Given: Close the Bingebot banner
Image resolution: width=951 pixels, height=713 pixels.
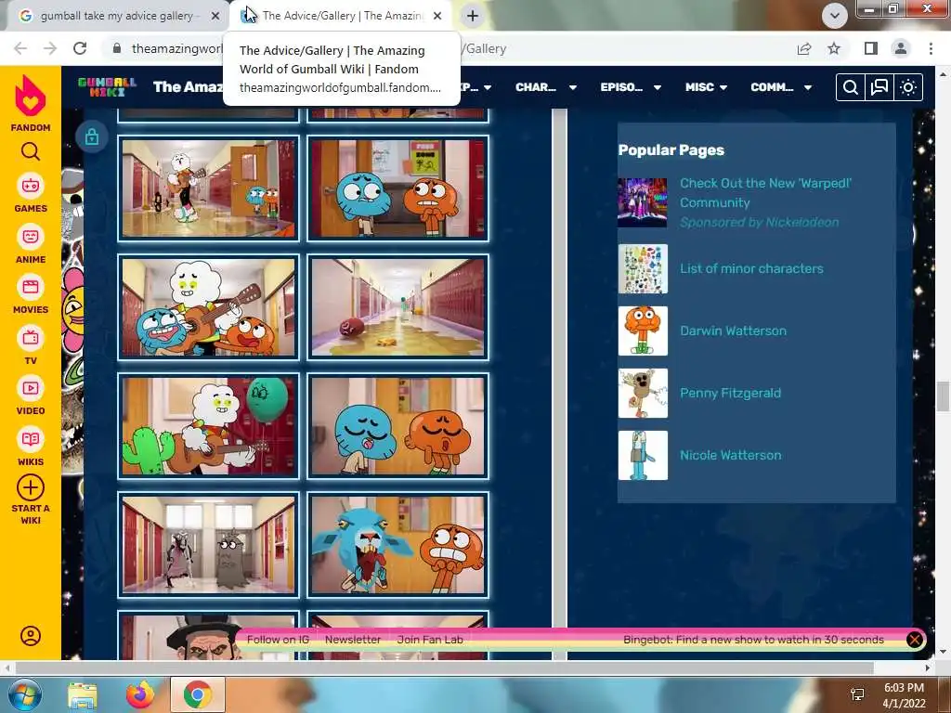Looking at the screenshot, I should click(914, 639).
